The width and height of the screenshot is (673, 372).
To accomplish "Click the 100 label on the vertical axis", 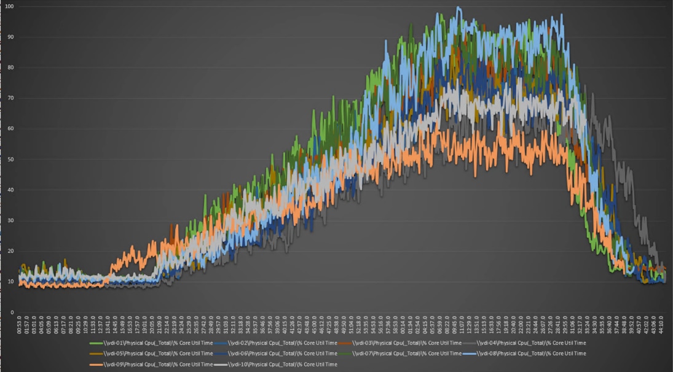I will point(9,6).
